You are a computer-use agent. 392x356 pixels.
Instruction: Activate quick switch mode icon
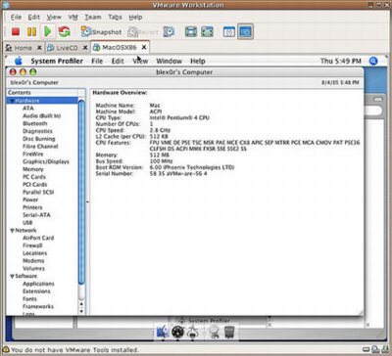pos(207,31)
